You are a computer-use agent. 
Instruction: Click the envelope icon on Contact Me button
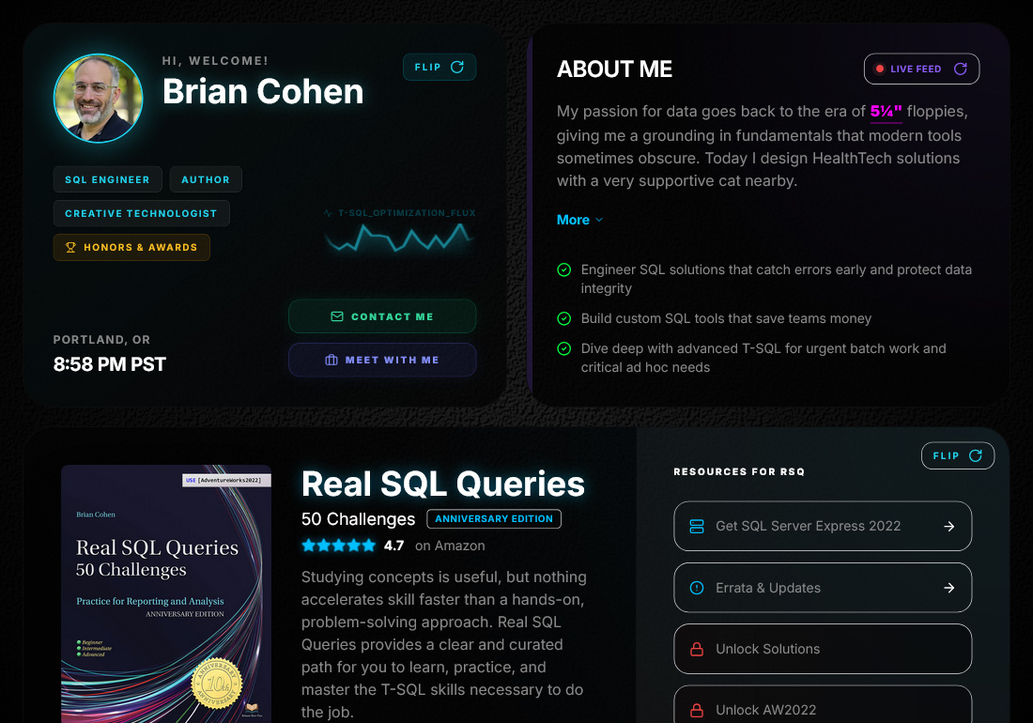click(335, 316)
